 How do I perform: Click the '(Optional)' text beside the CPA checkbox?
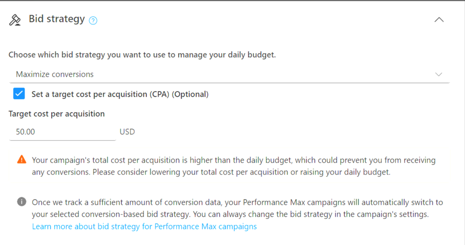pos(190,94)
